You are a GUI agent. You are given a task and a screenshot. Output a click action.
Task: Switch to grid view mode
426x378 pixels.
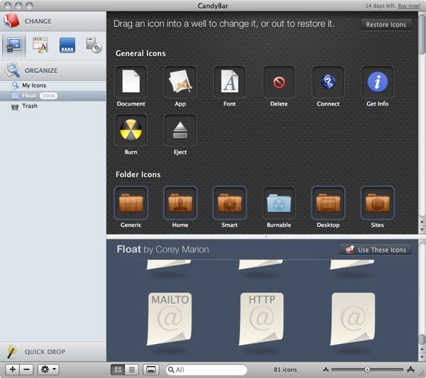pos(118,369)
